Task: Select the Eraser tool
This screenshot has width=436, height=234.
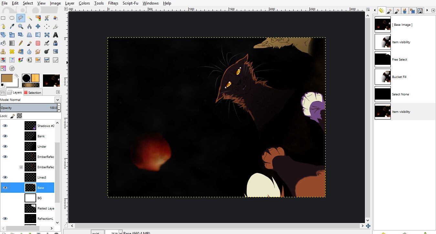Action: (38, 43)
